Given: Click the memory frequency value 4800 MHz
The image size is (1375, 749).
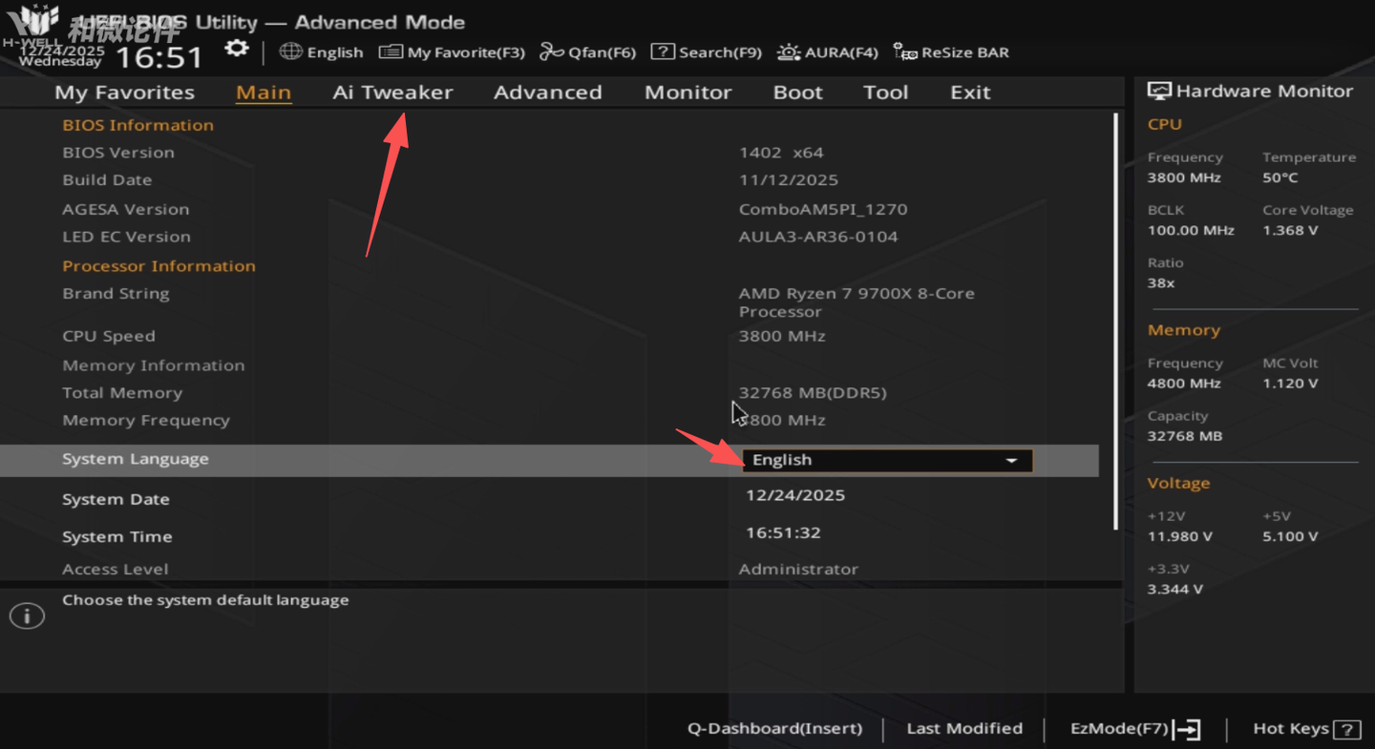Looking at the screenshot, I should 1184,384.
